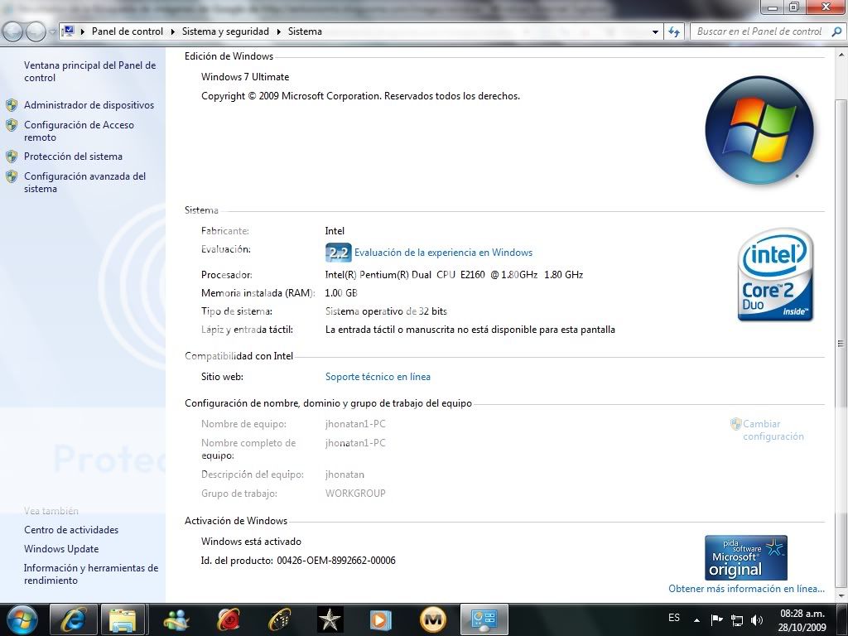Click 'Cambiar configuración' link
This screenshot has height=636, width=848.
772,430
